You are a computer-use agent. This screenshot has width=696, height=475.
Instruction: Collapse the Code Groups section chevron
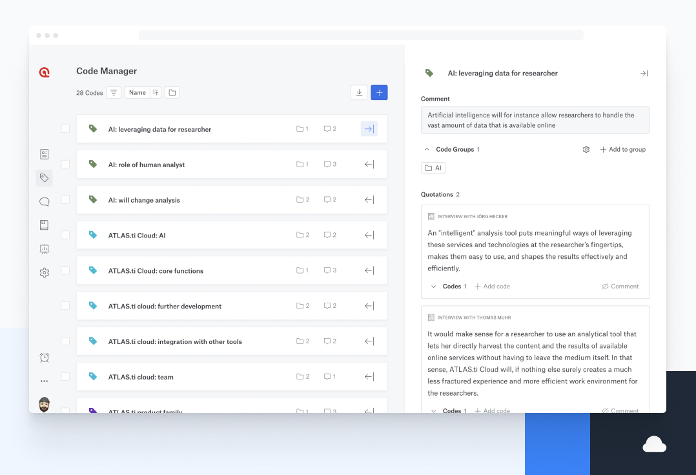pyautogui.click(x=427, y=150)
